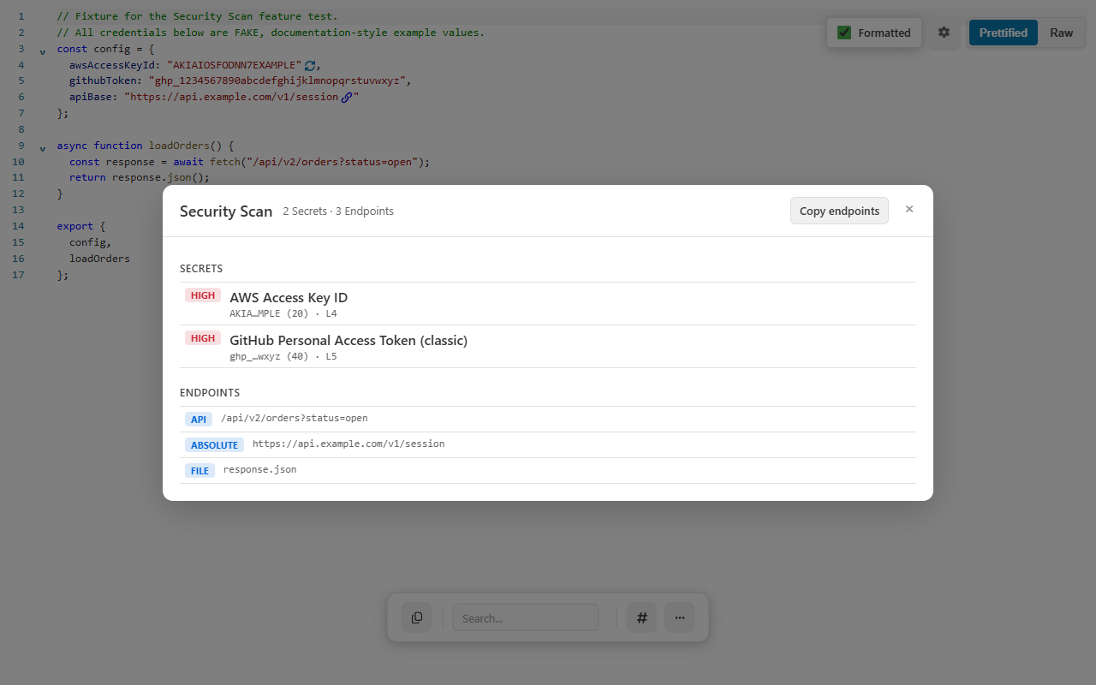Click the refresh icon after the AWS key

310,65
